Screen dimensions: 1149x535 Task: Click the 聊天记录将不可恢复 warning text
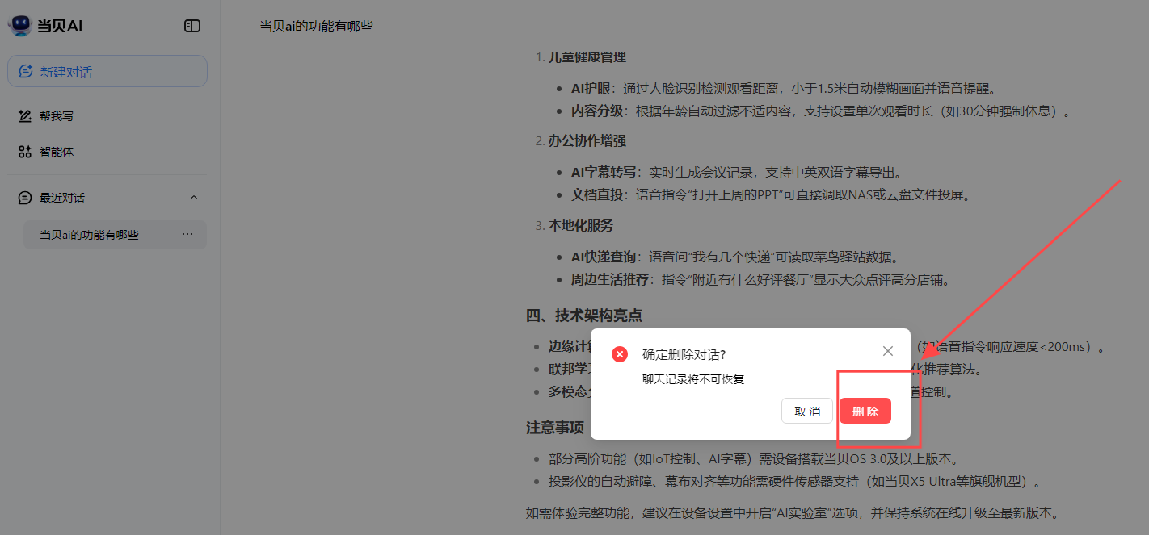(x=693, y=378)
